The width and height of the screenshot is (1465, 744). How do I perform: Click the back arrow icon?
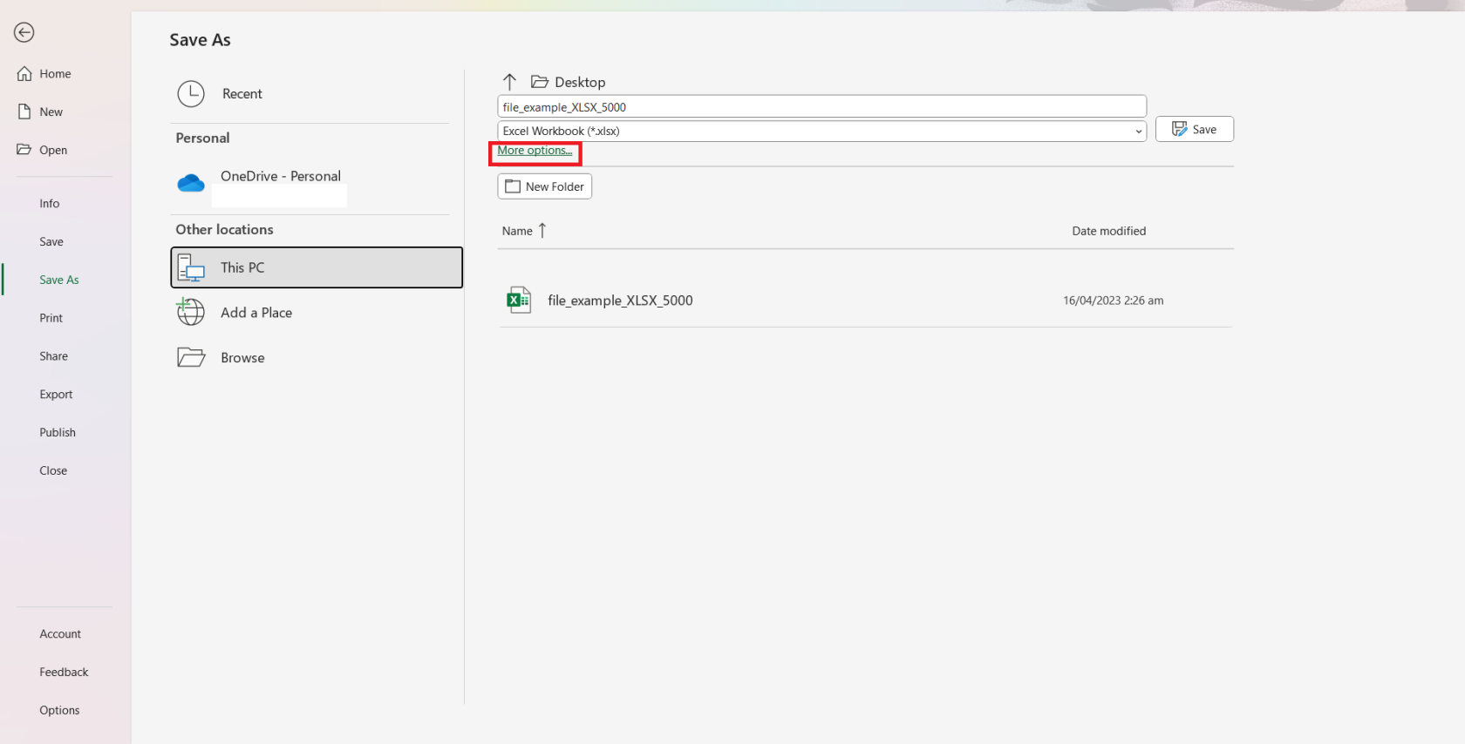pyautogui.click(x=24, y=32)
